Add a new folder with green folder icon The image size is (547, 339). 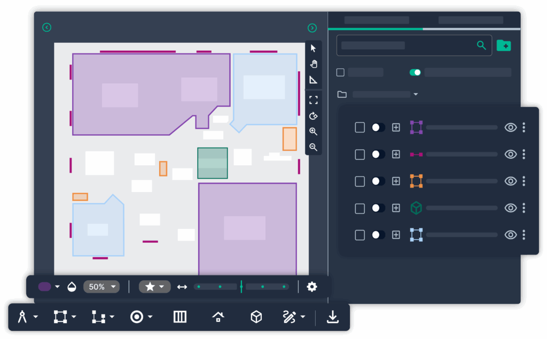point(503,45)
